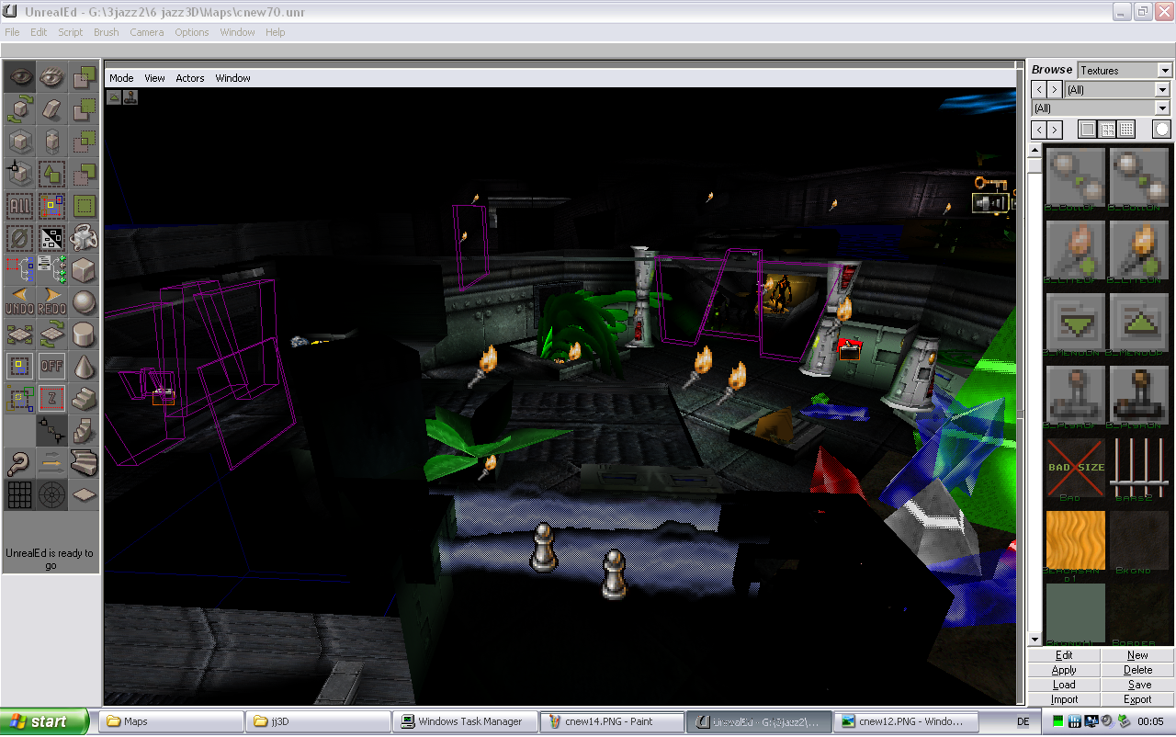This screenshot has width=1176, height=737.
Task: Select the B_LiteOn torch texture thumbnail
Action: pyautogui.click(x=1139, y=250)
